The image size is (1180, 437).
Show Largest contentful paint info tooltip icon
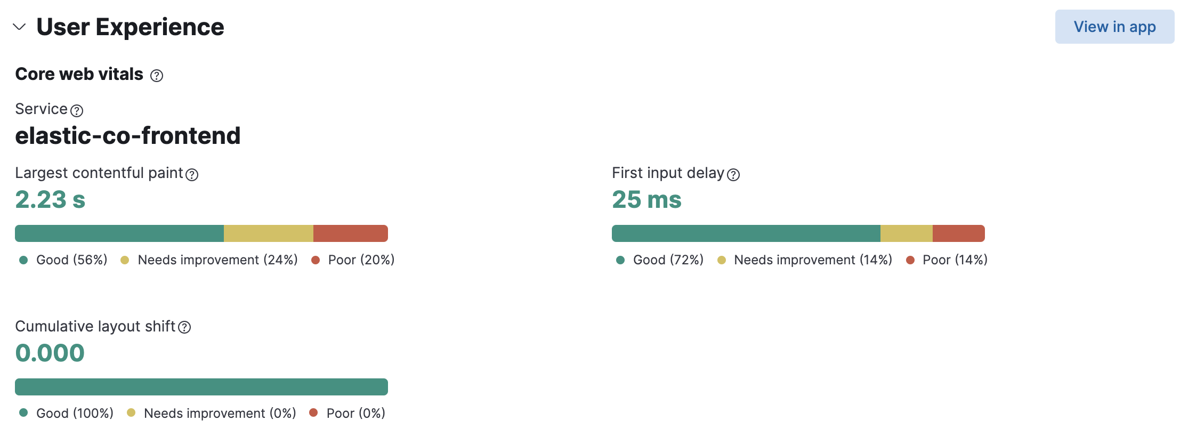tap(192, 175)
